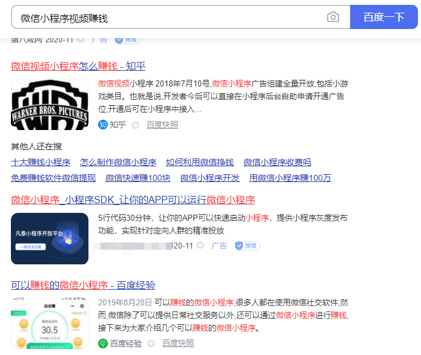Click the blue 知乎 source logo icon
The image size is (421, 355).
(103, 125)
